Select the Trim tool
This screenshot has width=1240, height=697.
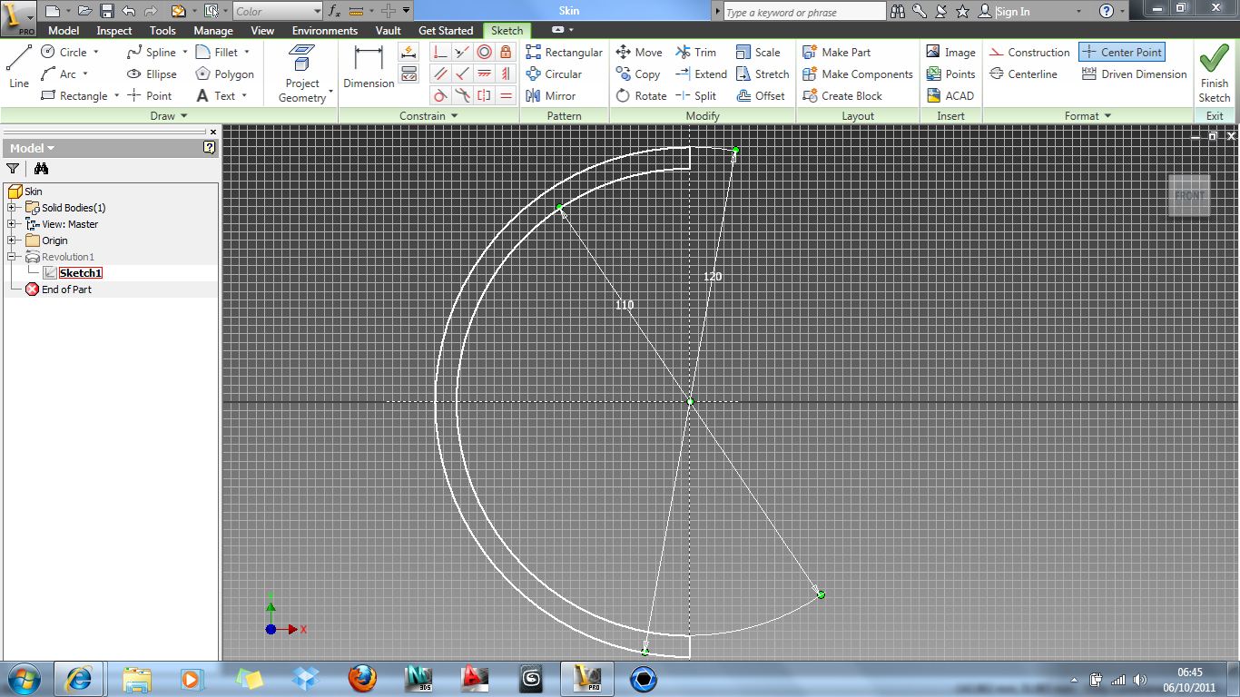[x=695, y=52]
